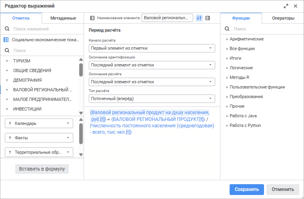Click the Социально-экономические показатели catalog icon

[6, 40]
